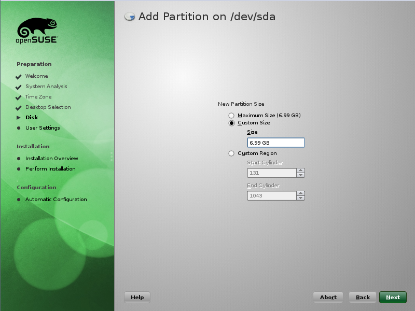Viewport: 415px width, 311px height.
Task: Click the User Settings step label
Action: 43,128
